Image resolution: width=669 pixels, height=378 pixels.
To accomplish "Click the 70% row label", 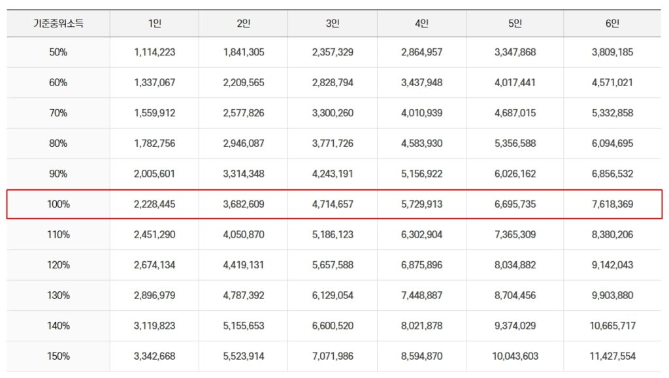I will click(58, 113).
